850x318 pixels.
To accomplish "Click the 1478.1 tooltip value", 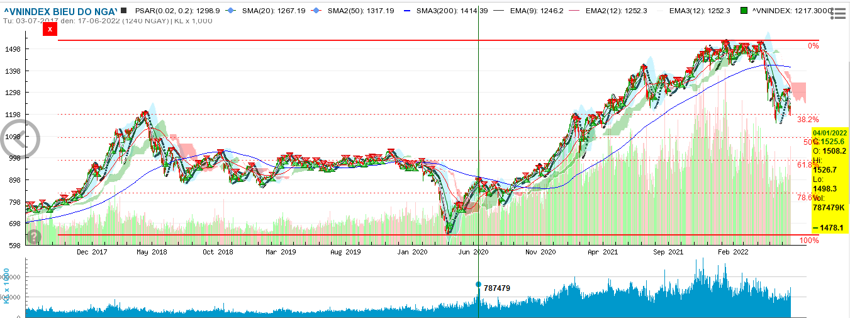I will pyautogui.click(x=828, y=227).
